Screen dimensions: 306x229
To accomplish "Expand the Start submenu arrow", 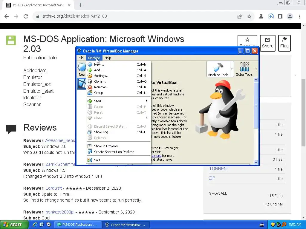I will 146,101.
